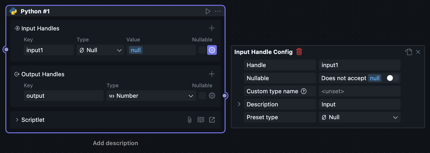Add a new output handle
430x153 pixels.
pyautogui.click(x=212, y=74)
